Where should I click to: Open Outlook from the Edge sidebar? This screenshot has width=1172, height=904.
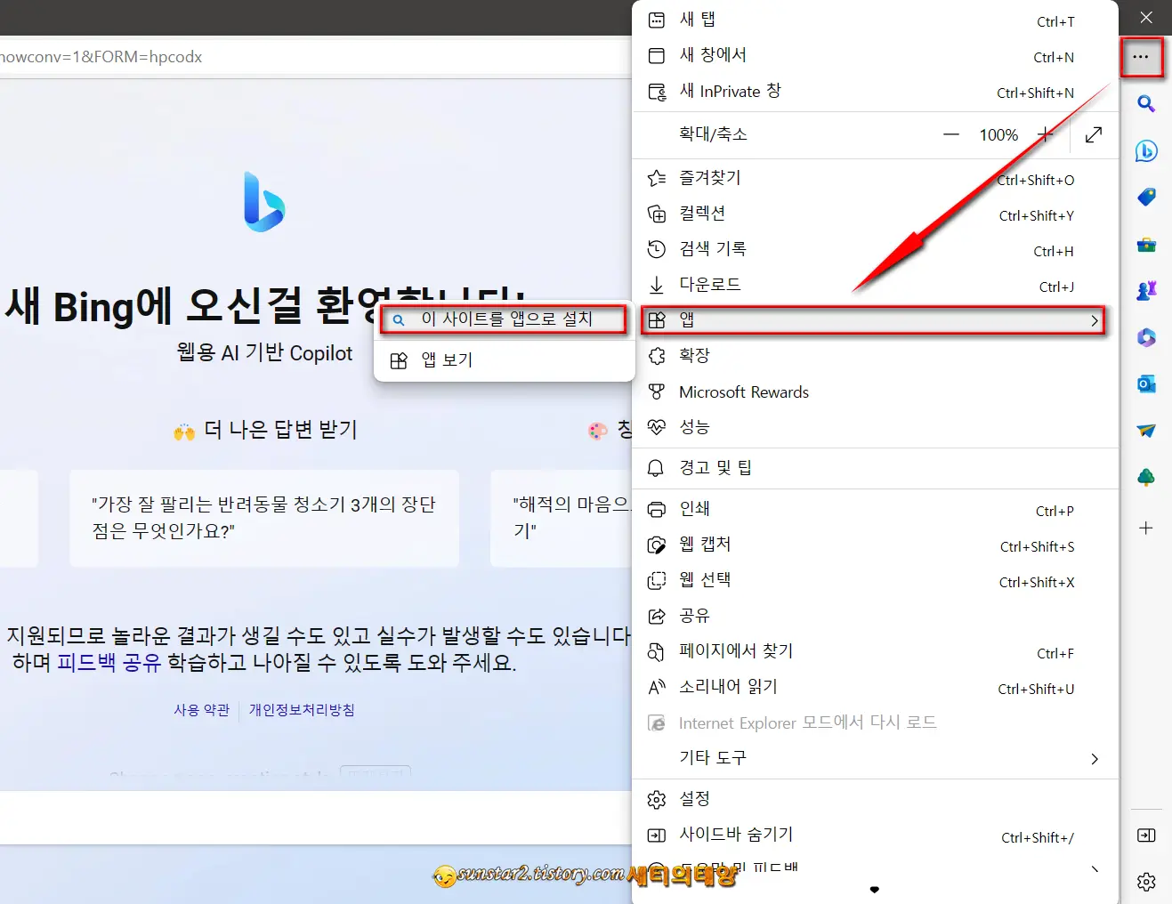point(1146,384)
